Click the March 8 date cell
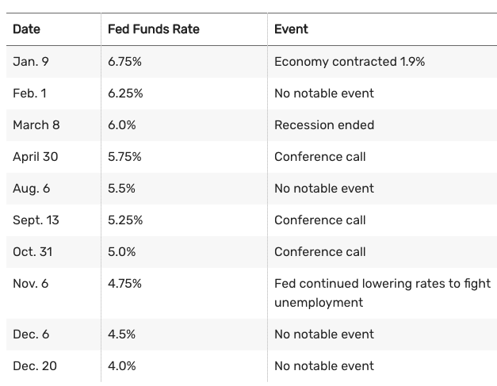 click(x=36, y=124)
